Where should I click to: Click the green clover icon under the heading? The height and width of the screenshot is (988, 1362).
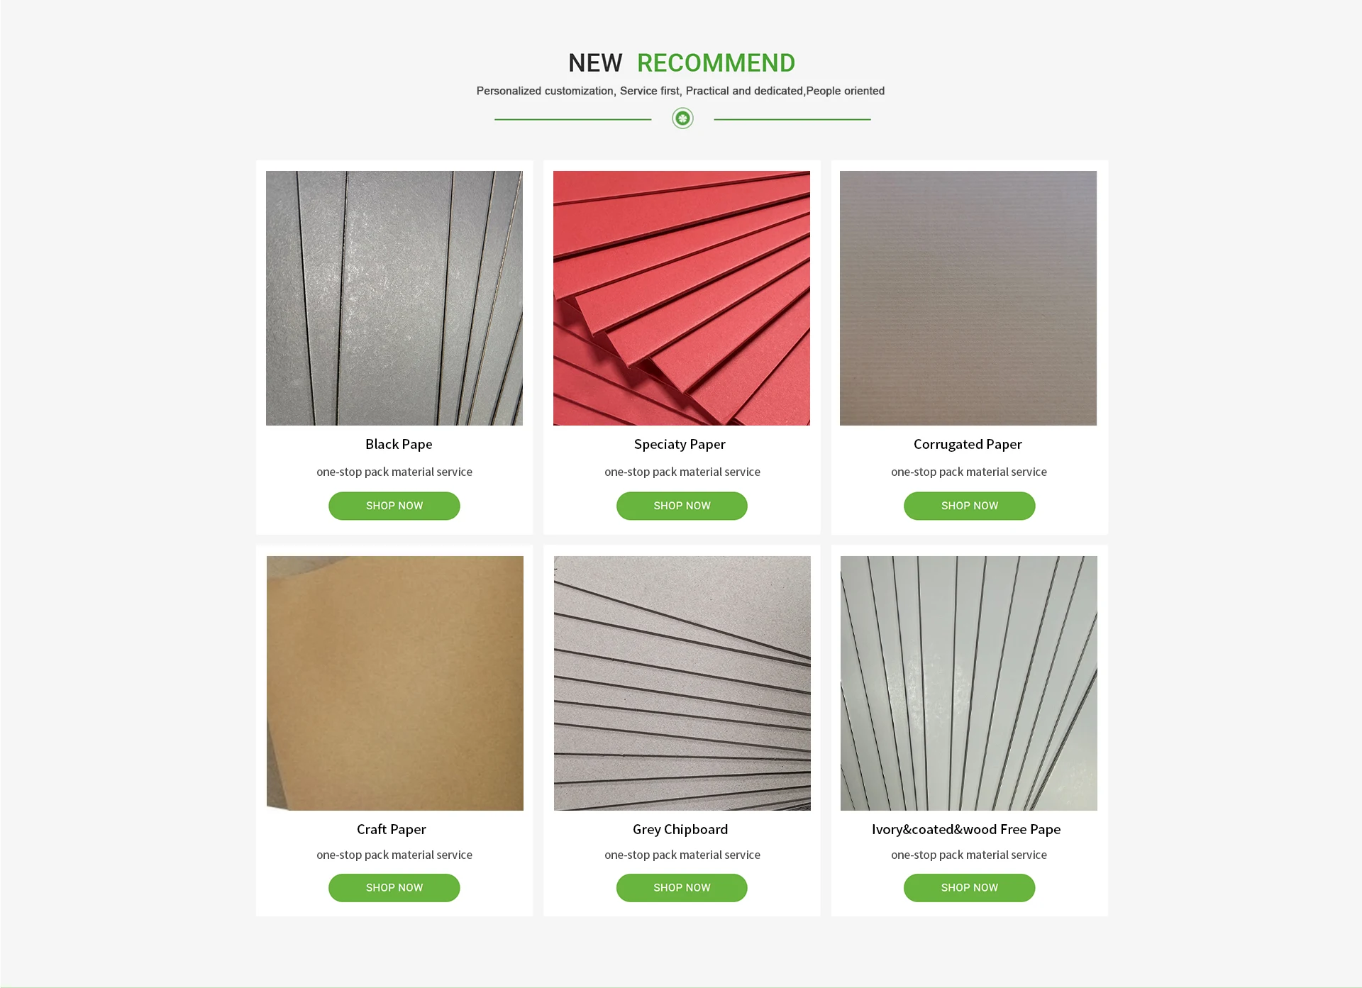coord(682,118)
